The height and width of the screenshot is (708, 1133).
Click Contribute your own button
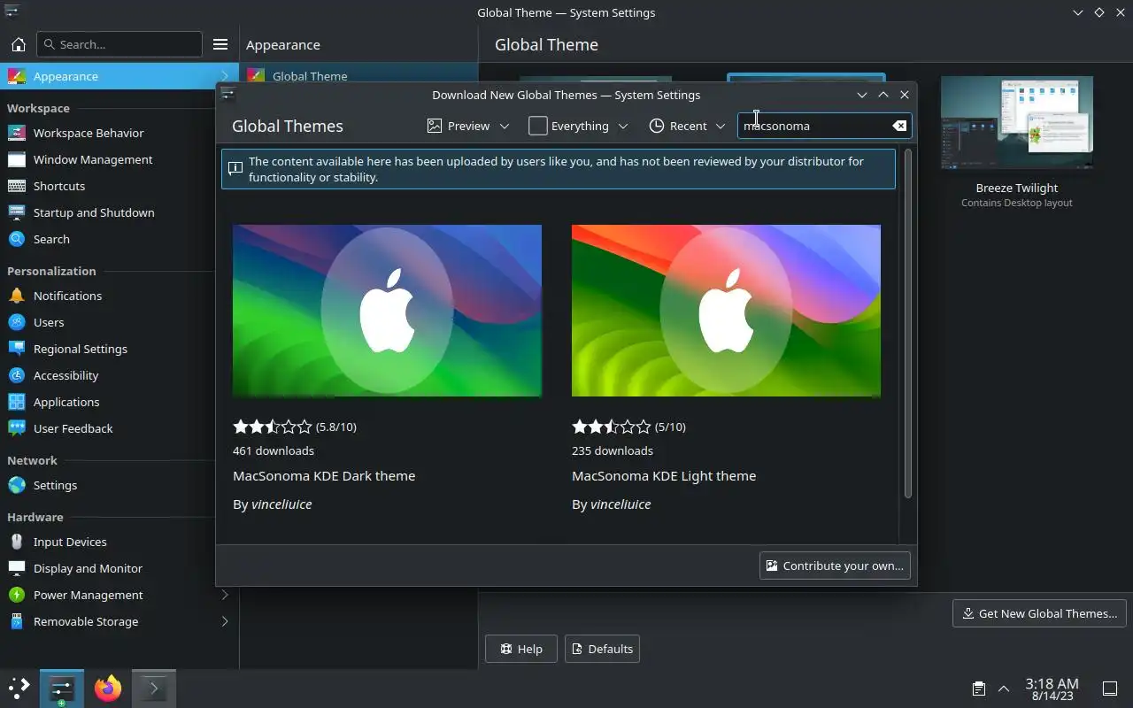pos(835,566)
